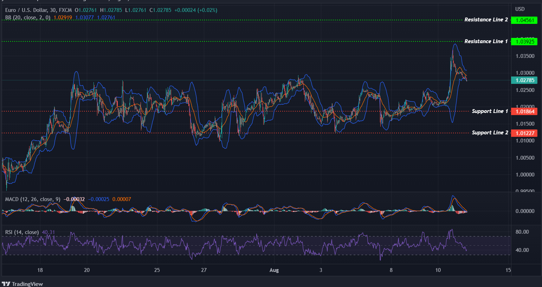Click the Resistance Line 1 price label 1.03925
This screenshot has height=287, width=542.
point(524,41)
